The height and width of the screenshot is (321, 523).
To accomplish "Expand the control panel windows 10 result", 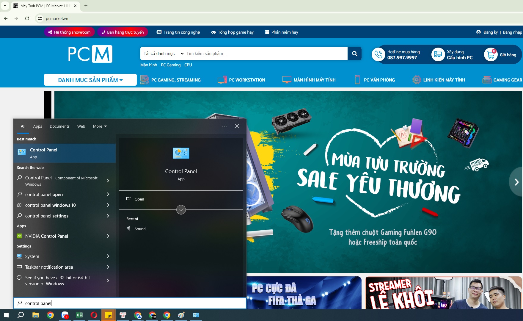I will [x=108, y=205].
